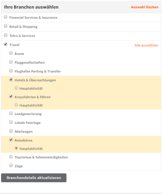162x194 pixels.
Task: Check the Fluggesellschaften option
Action: tap(11, 62)
